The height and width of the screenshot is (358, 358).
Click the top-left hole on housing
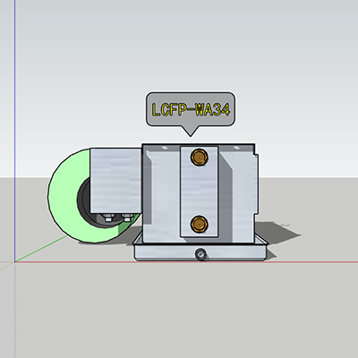pos(164,148)
